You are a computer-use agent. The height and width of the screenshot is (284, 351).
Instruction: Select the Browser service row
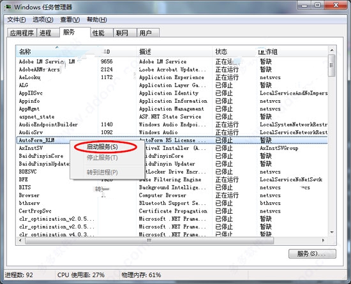click(x=172, y=195)
